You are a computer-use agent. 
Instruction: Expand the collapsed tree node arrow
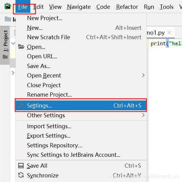[x=13, y=73]
